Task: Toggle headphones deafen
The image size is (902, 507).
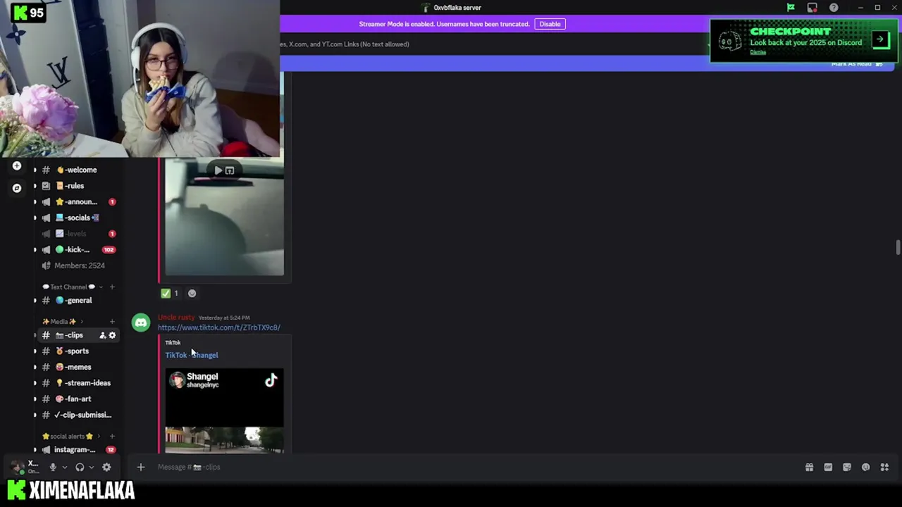Action: tap(80, 467)
